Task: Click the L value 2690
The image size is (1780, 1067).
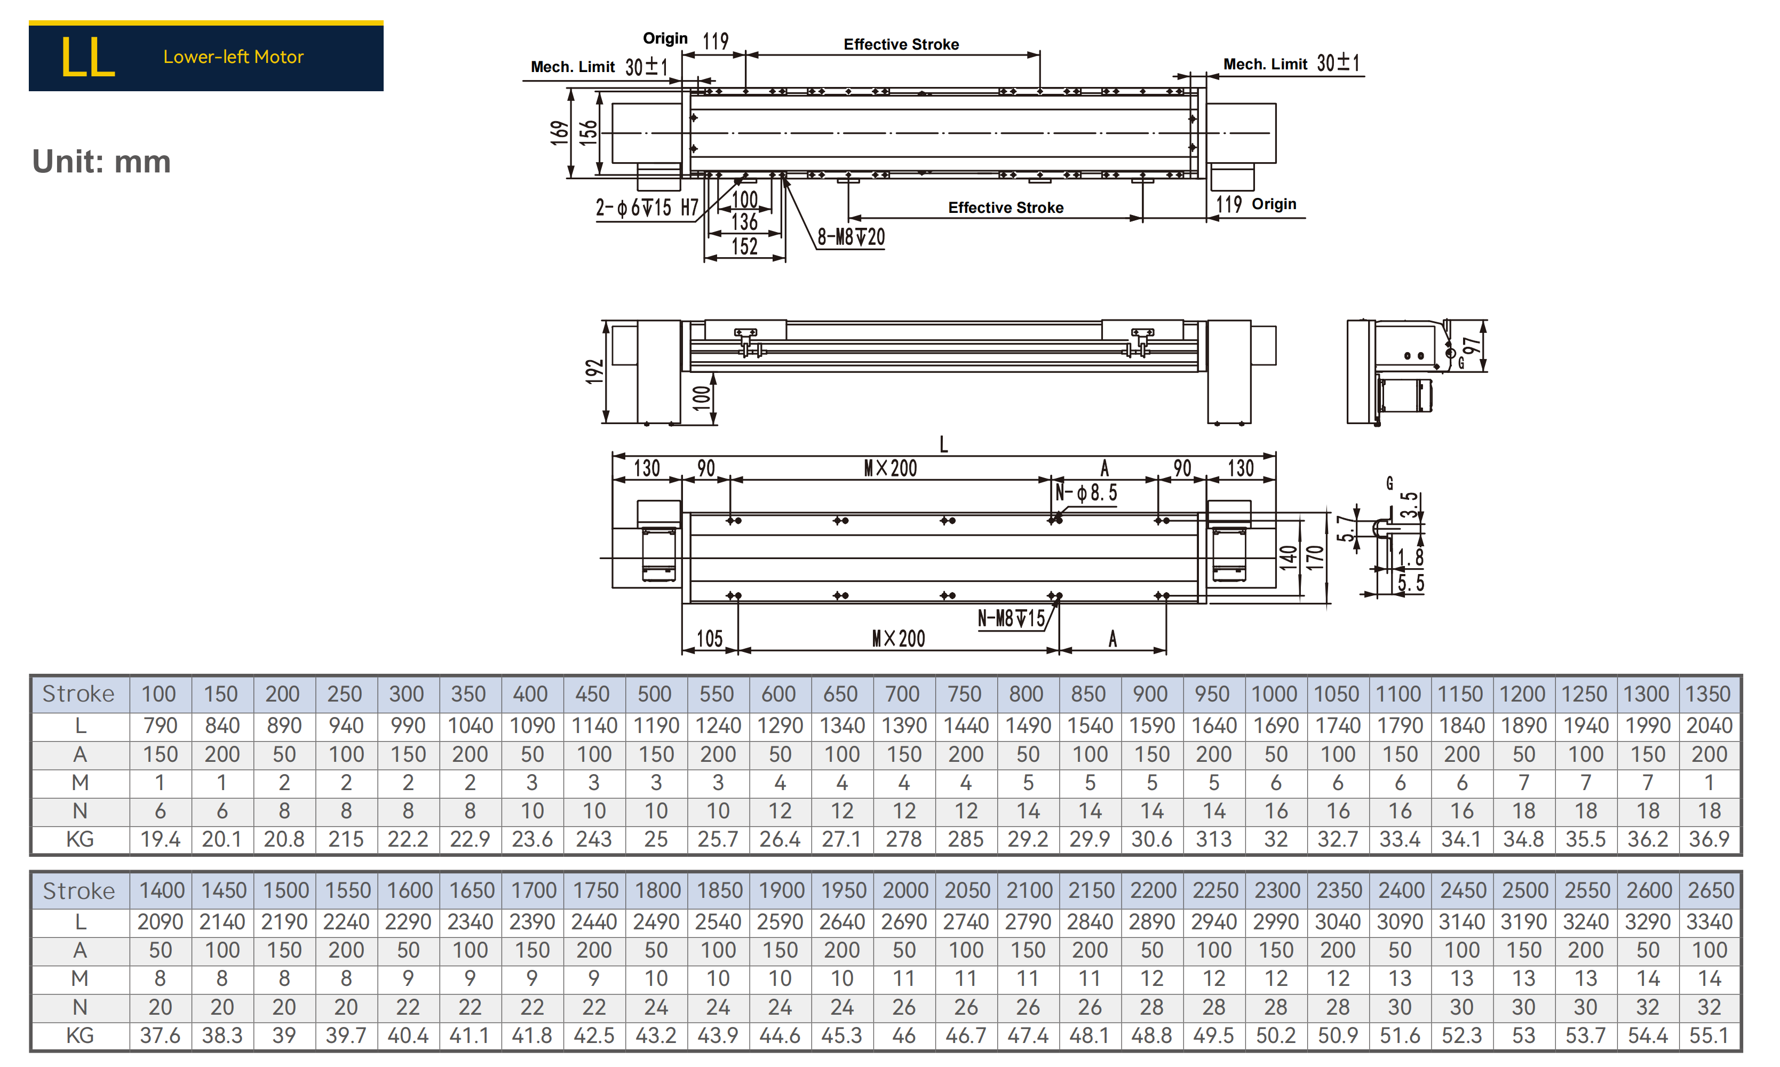Action: 904,922
